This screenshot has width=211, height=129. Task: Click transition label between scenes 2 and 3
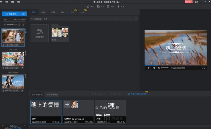tap(13, 72)
